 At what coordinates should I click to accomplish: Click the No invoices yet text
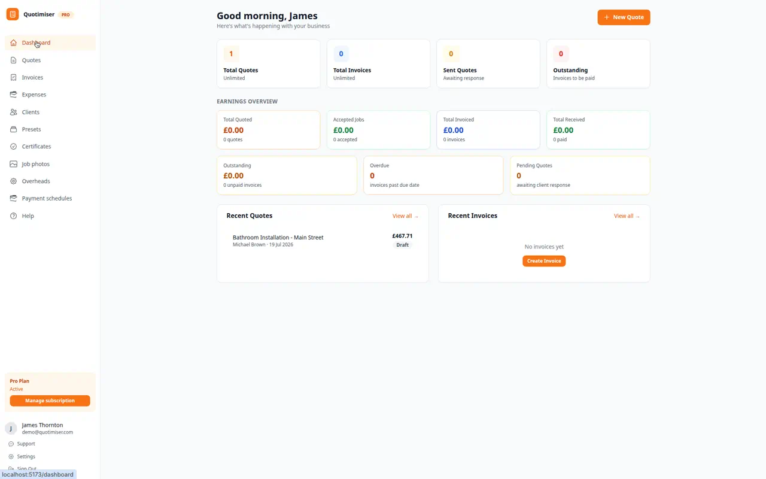tap(544, 247)
